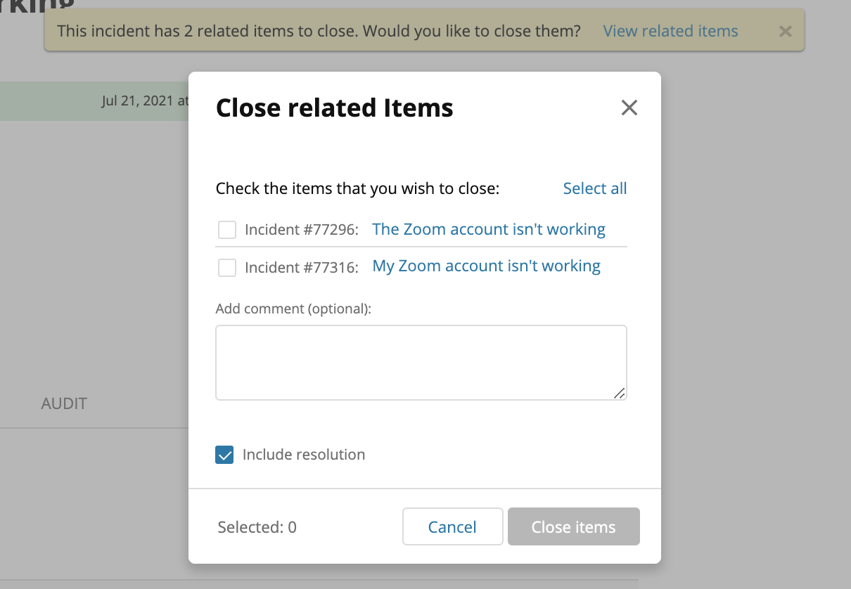Open "My Zoom account isn't working" incident
851x589 pixels.
pyautogui.click(x=486, y=266)
